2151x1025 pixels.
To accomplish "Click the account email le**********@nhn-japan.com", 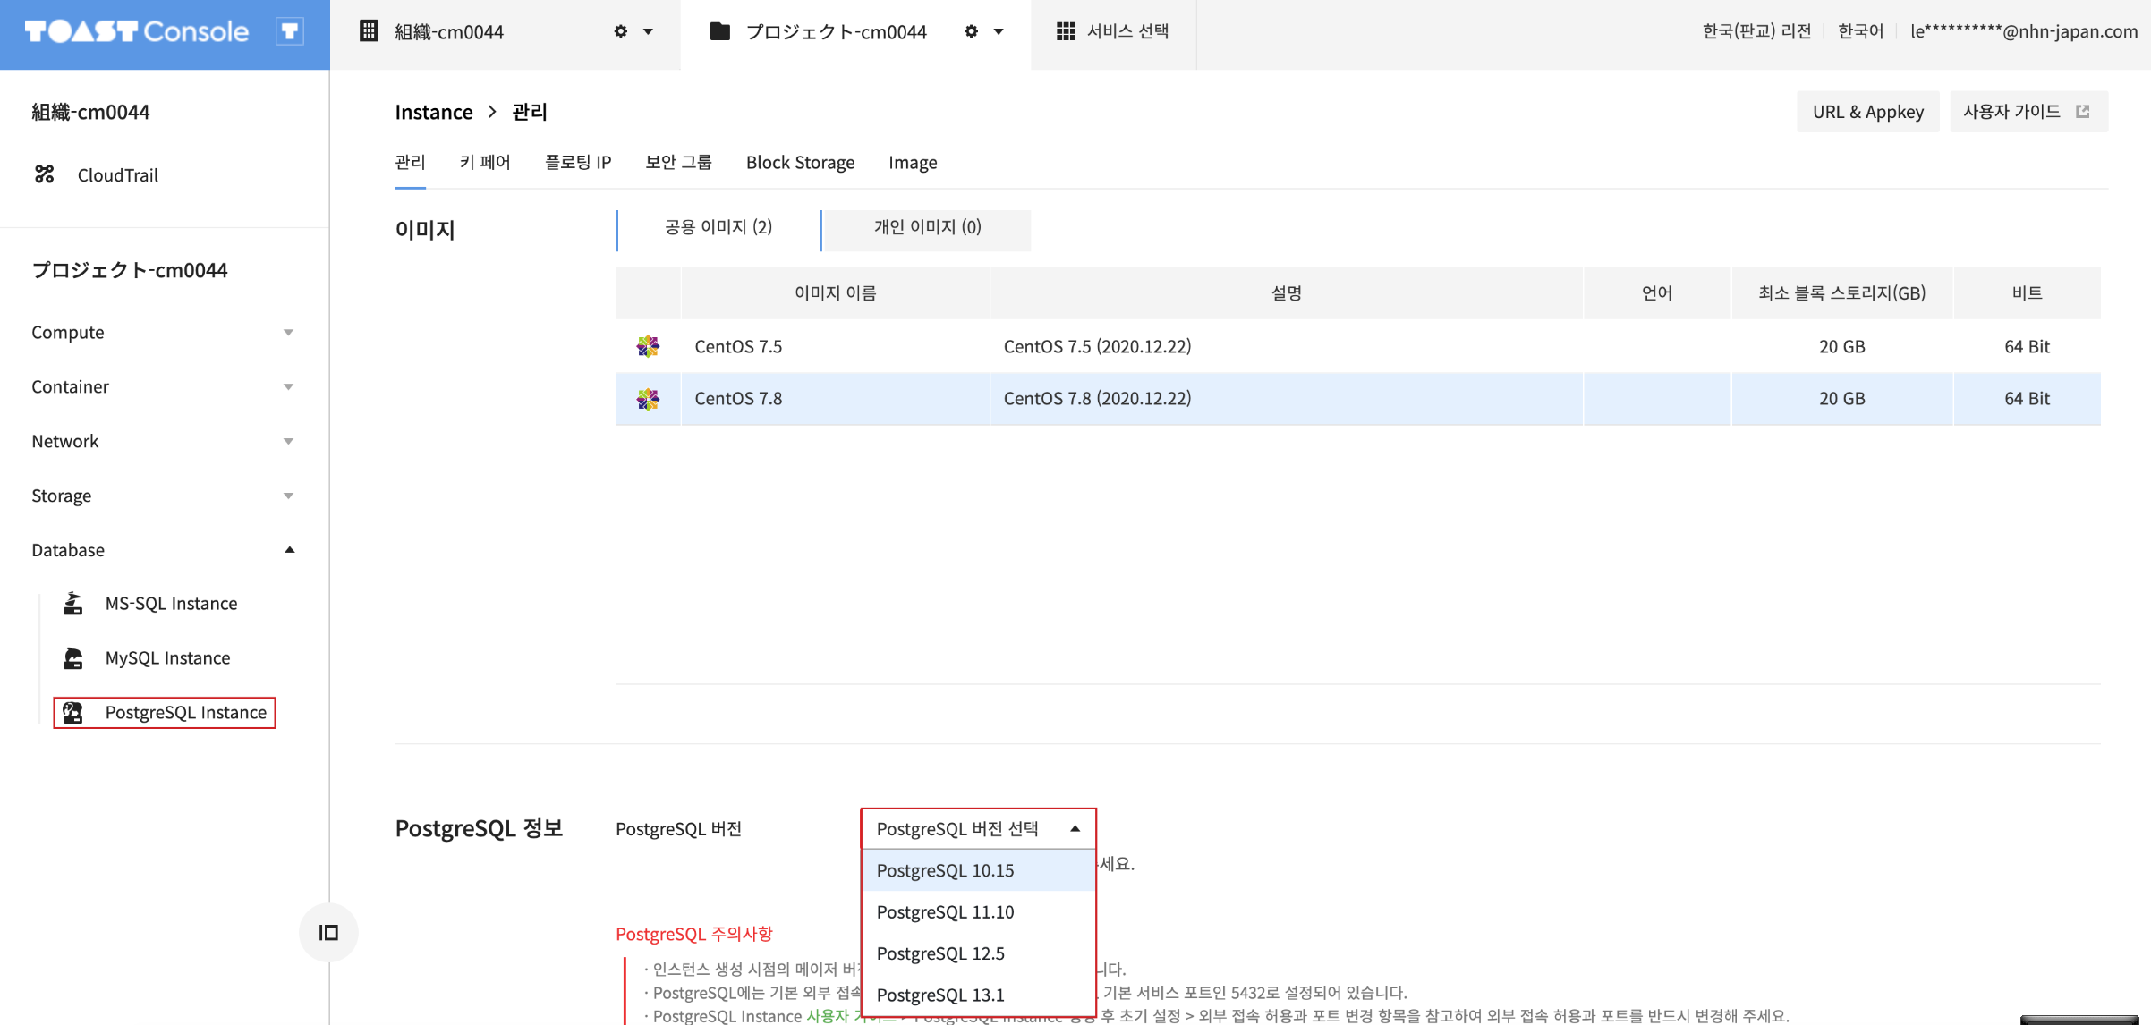I will [2024, 31].
